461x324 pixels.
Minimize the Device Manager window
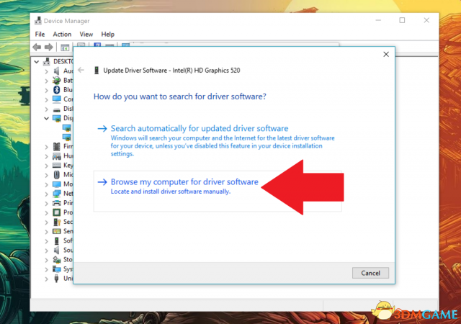click(378, 20)
